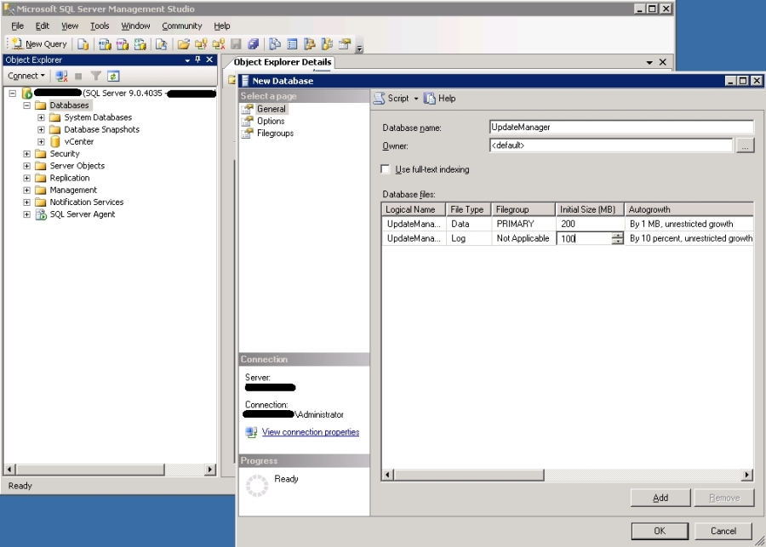
Task: Click View connection properties link
Action: click(310, 432)
